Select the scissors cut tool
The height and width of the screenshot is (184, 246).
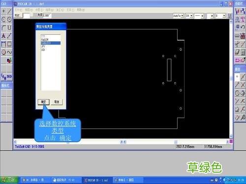tap(237, 44)
